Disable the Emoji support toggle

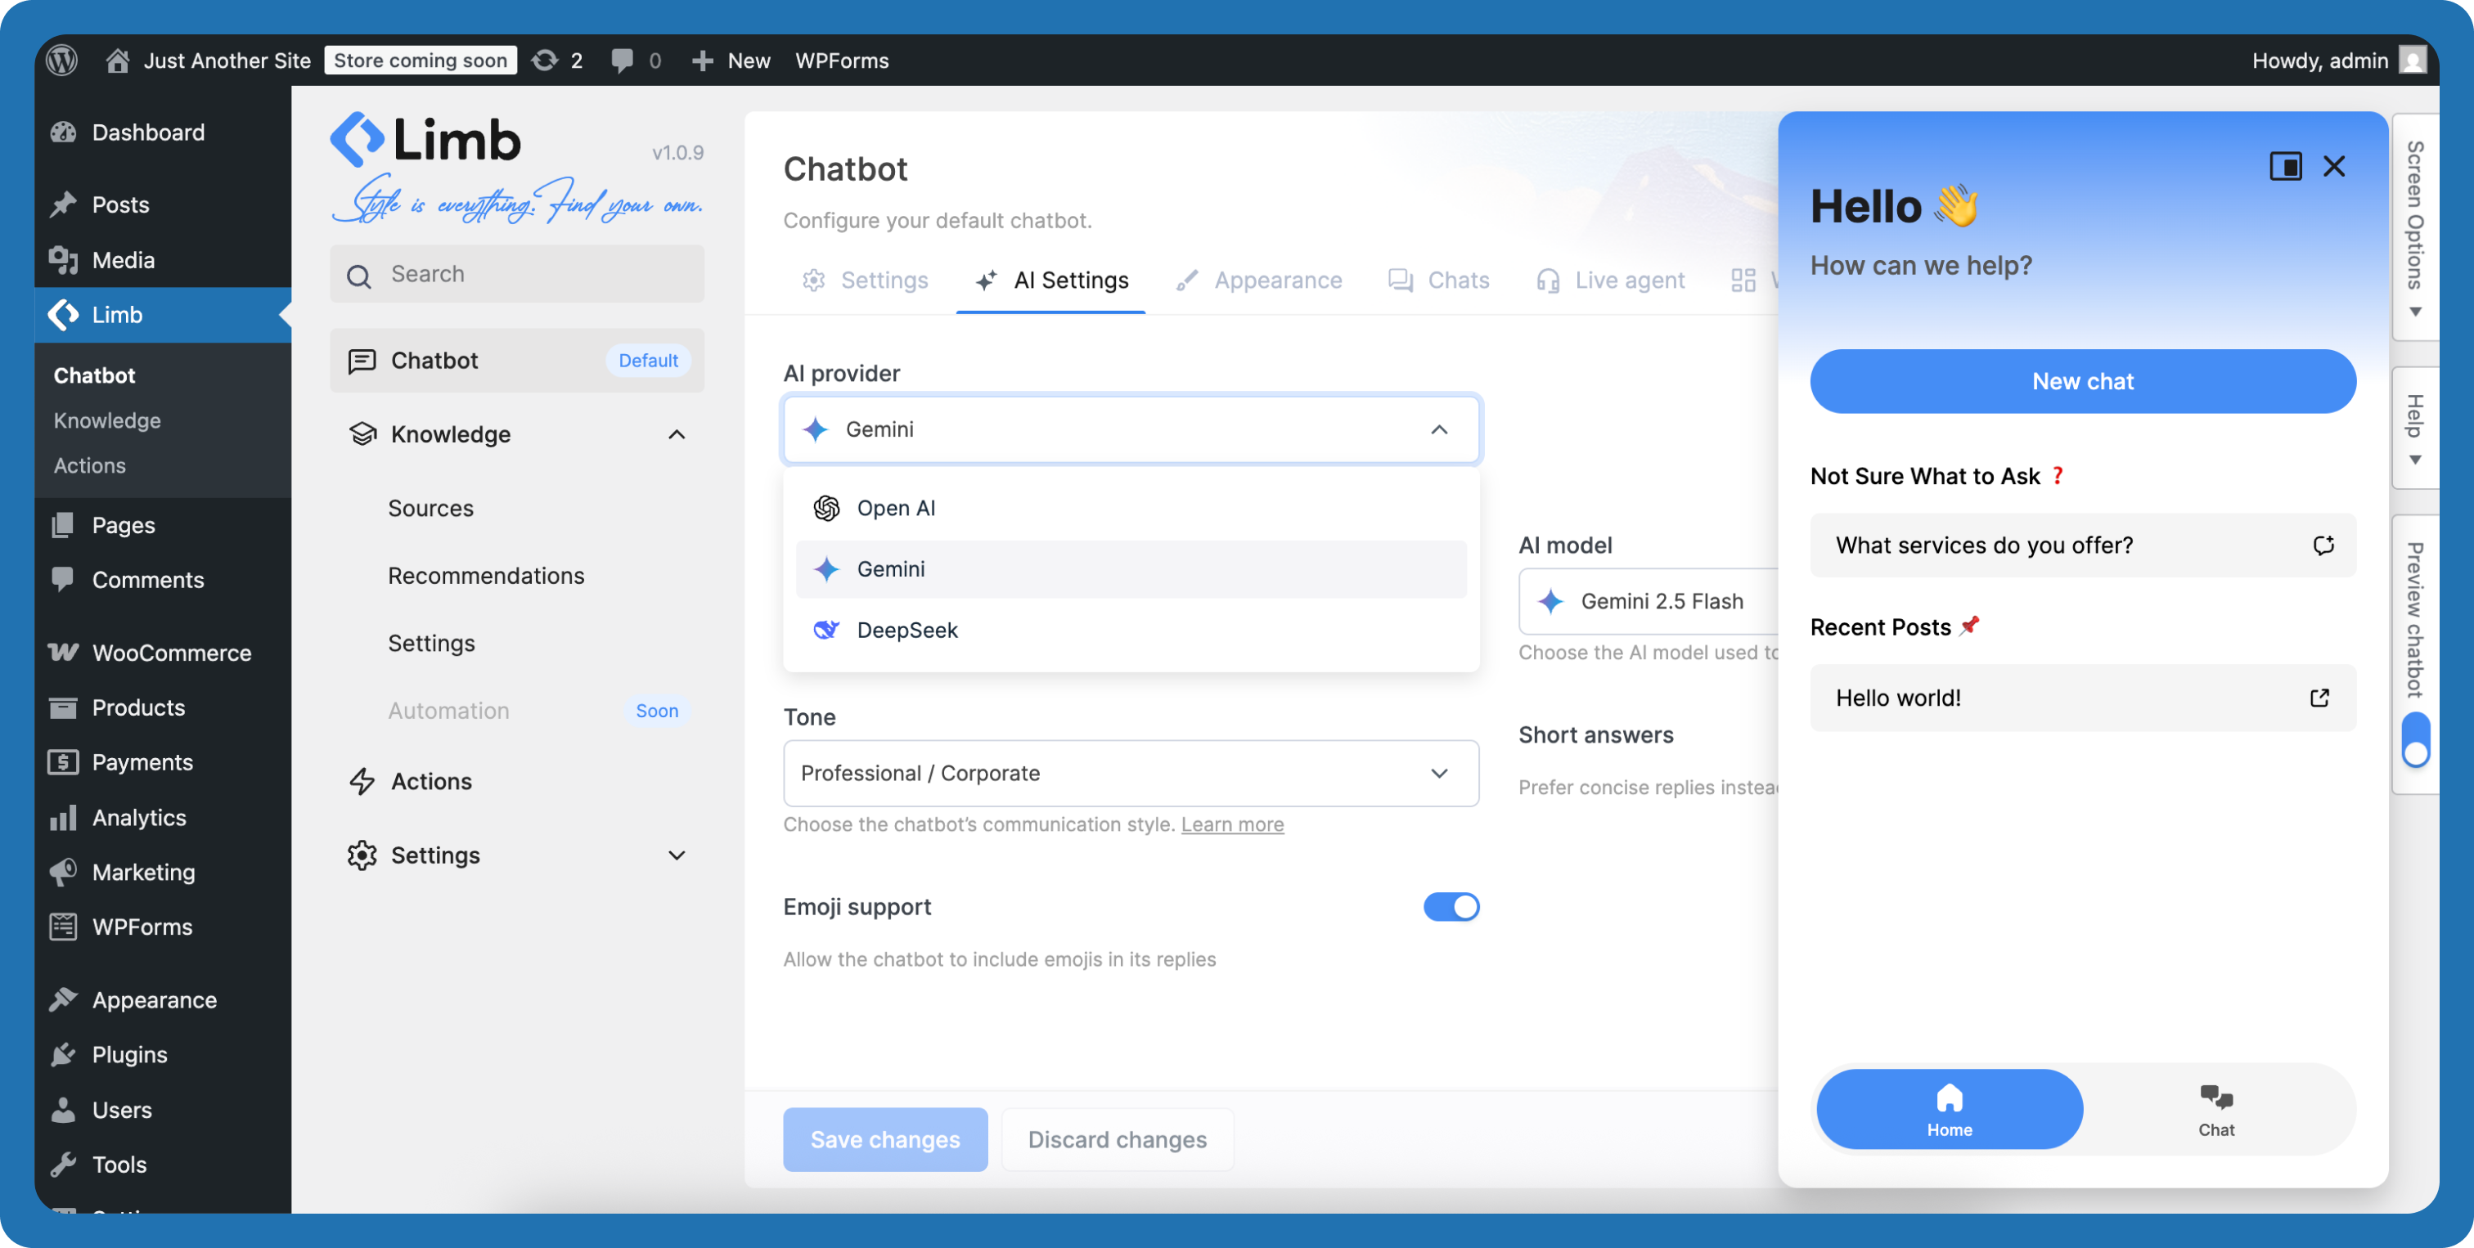[1451, 907]
